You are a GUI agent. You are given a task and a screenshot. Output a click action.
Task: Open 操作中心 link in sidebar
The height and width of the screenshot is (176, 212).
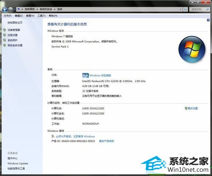pos(12,158)
